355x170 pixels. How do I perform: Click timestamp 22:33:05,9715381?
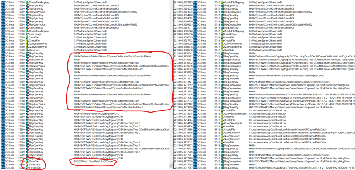click(184, 136)
